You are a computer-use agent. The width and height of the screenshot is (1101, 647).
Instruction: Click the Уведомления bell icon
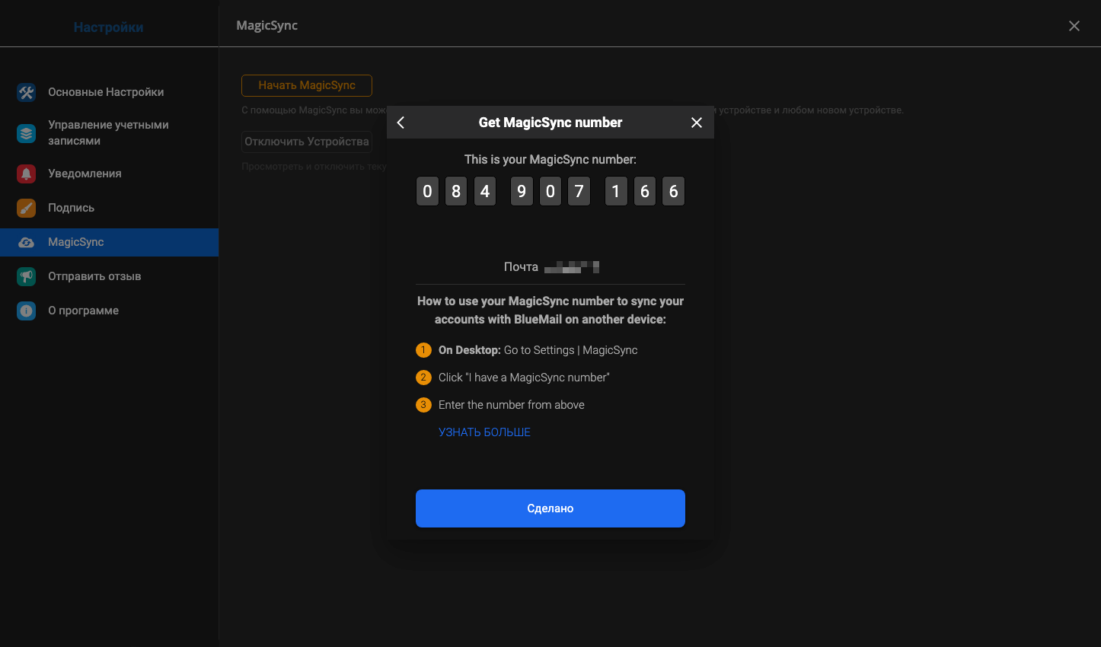pos(27,174)
